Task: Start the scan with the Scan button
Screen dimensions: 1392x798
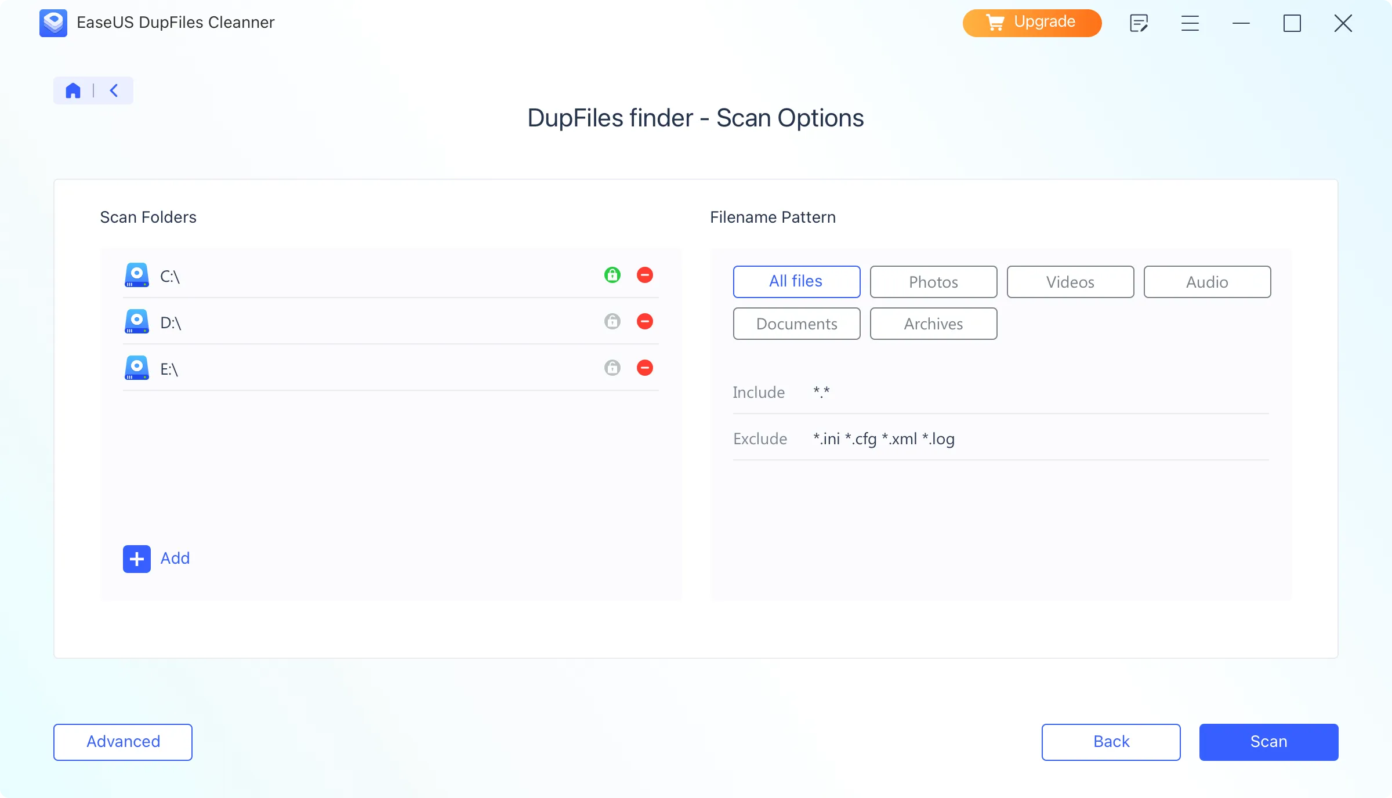Action: point(1268,742)
